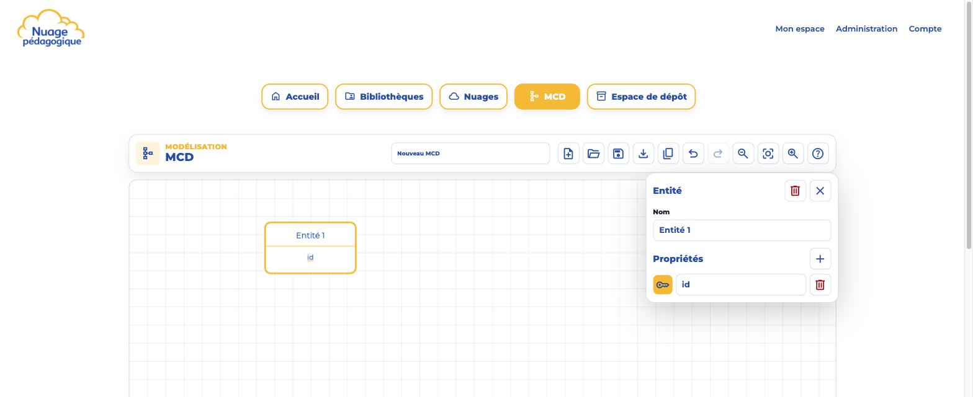Zoom out of the diagram canvas
This screenshot has width=973, height=397.
tap(743, 154)
